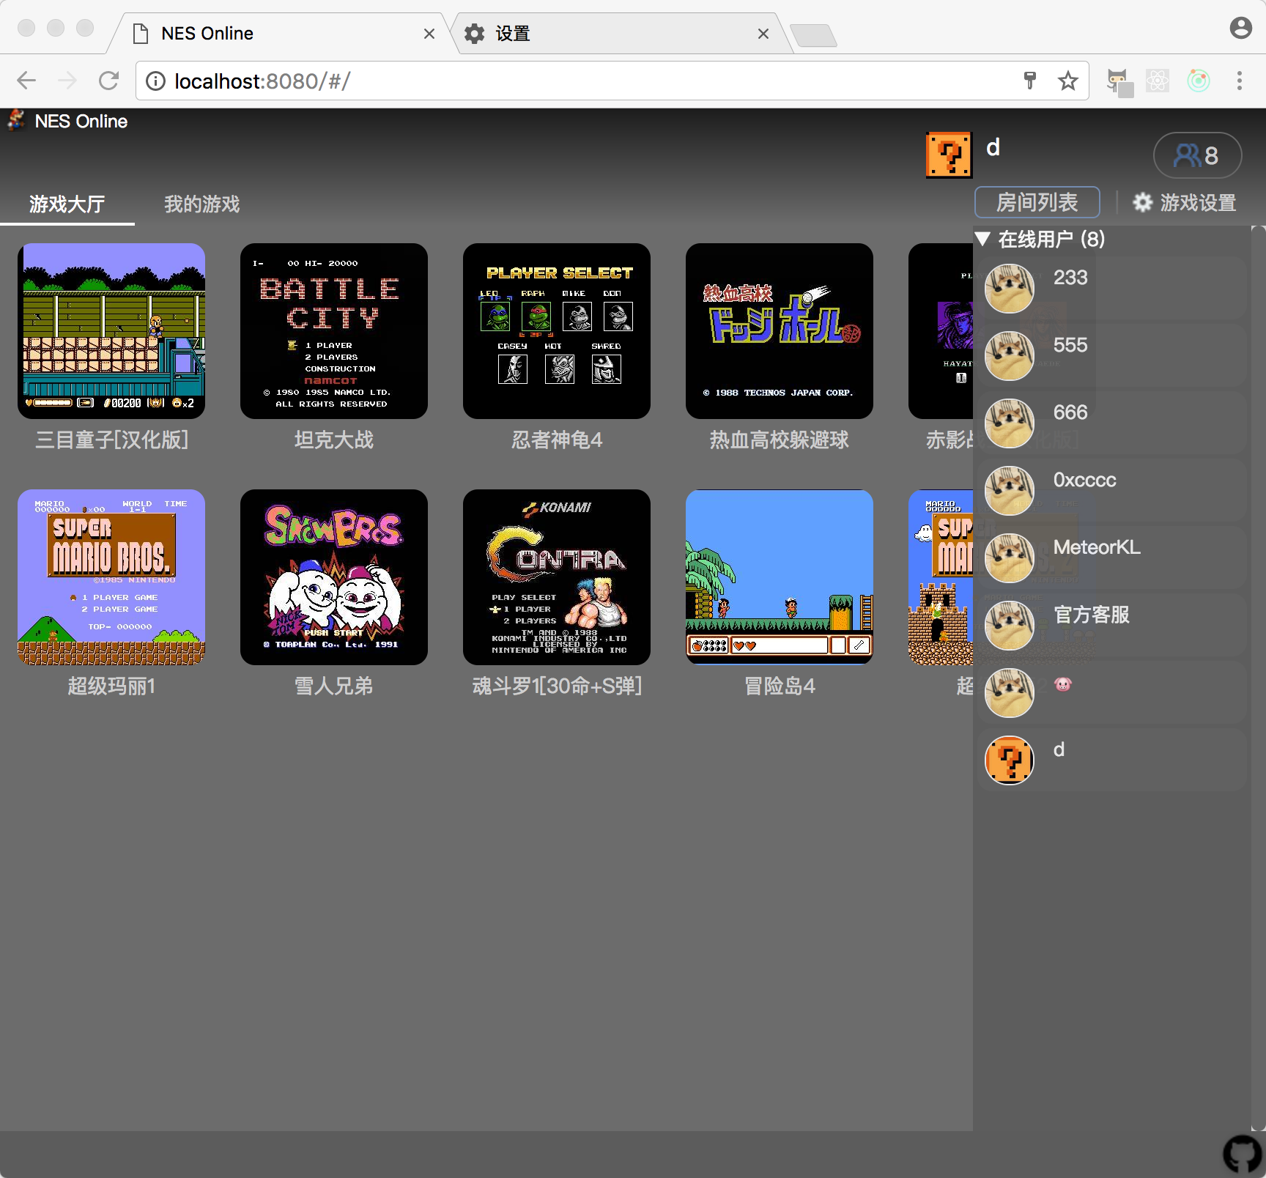The height and width of the screenshot is (1178, 1266).
Task: Reload the page with the refresh icon
Action: [108, 81]
